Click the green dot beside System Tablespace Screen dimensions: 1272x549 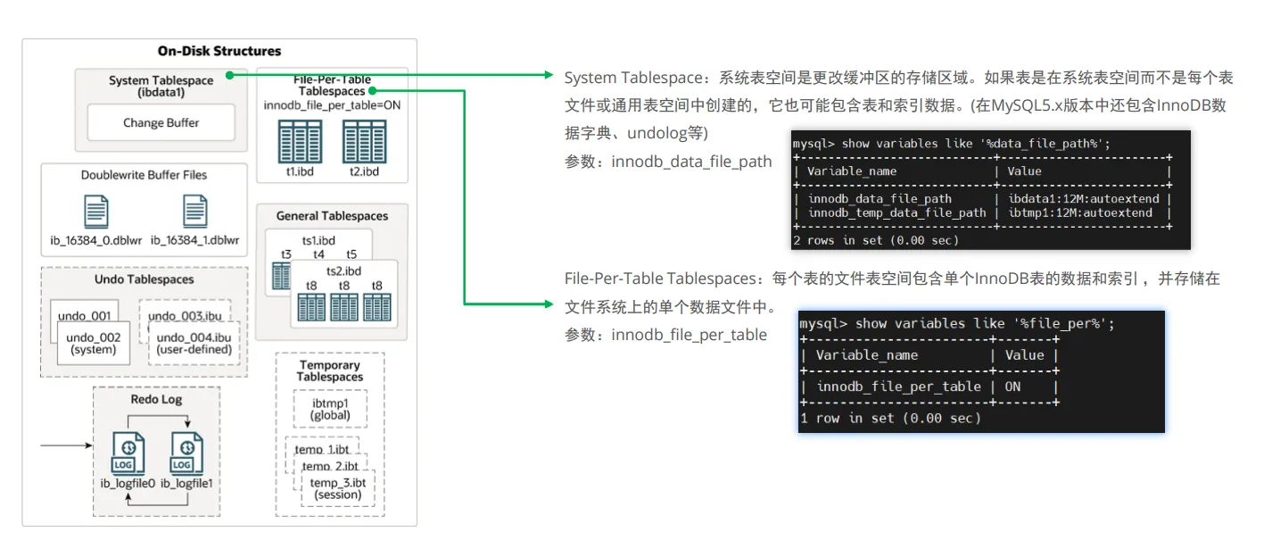[229, 76]
